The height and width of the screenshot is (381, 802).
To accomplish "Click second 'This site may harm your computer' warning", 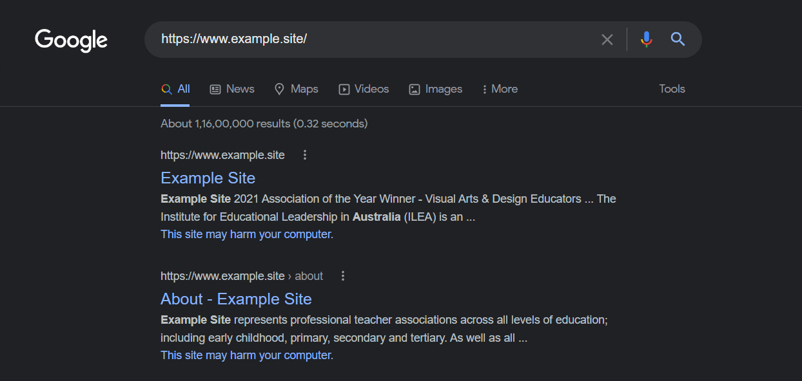I will (x=246, y=355).
